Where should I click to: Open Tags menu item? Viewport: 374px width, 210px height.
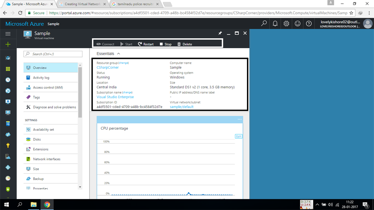pos(50,97)
